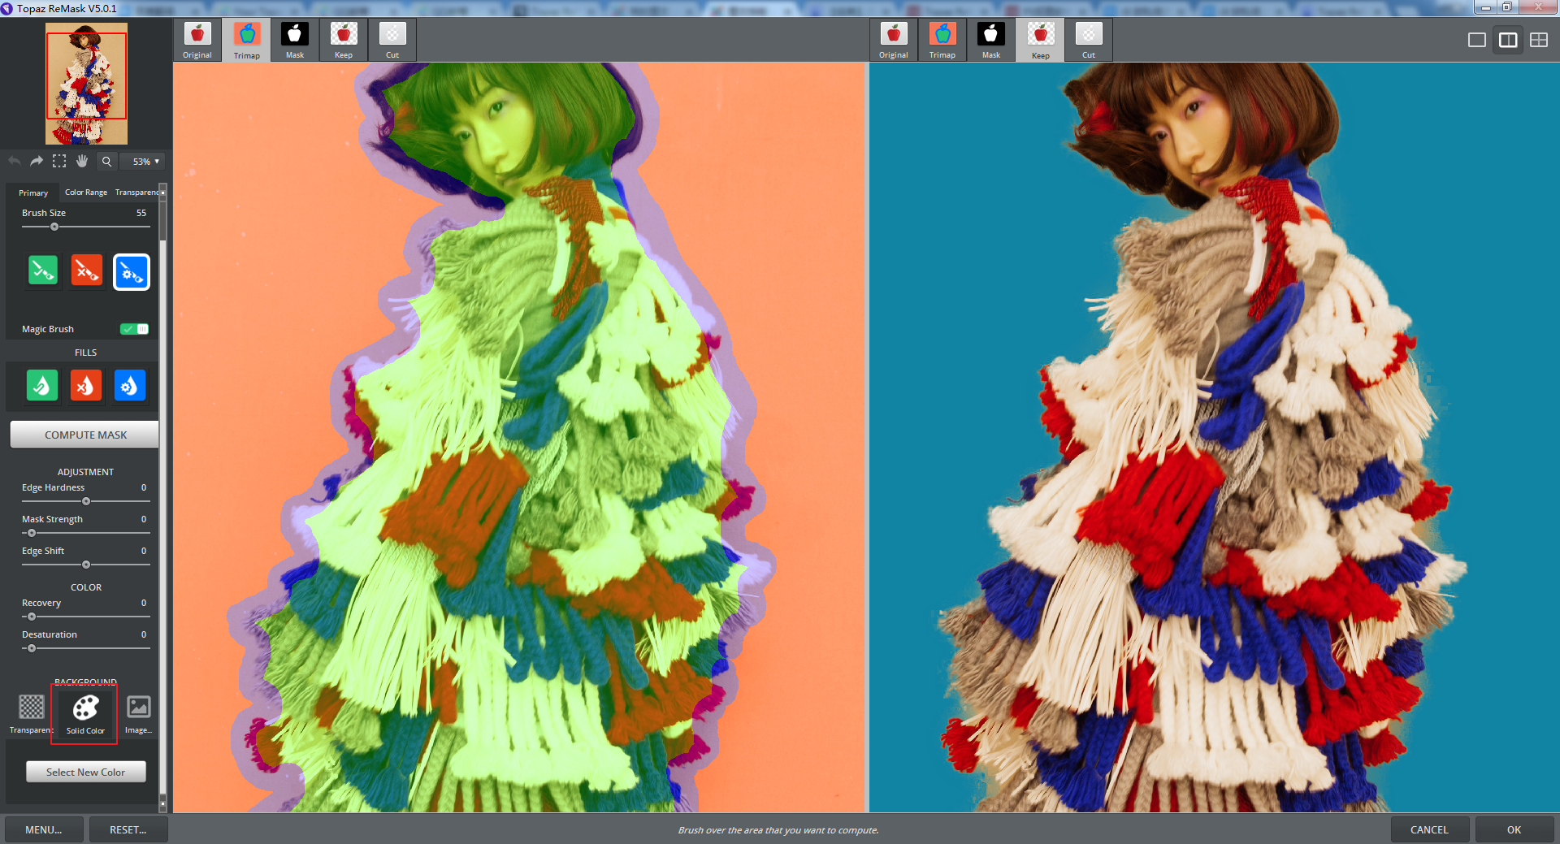Choose the Image background option
Viewport: 1560px width, 844px height.
click(139, 713)
